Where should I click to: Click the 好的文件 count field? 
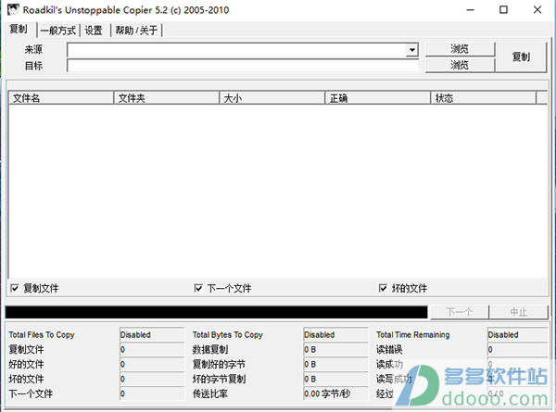pyautogui.click(x=152, y=364)
